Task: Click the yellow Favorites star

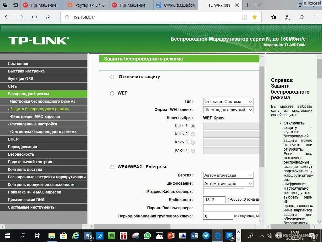Action: 255,17
